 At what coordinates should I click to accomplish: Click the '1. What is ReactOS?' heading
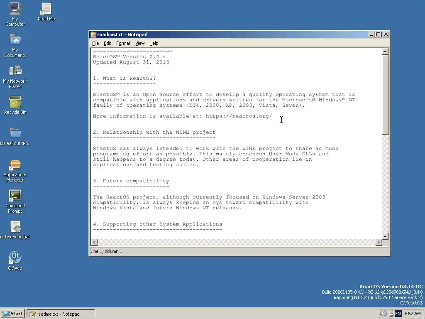pyautogui.click(x=125, y=78)
